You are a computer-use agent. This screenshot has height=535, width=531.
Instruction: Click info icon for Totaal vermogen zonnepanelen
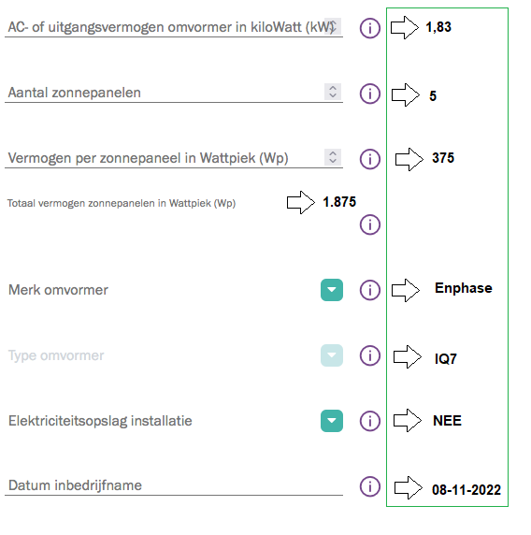[x=369, y=224]
